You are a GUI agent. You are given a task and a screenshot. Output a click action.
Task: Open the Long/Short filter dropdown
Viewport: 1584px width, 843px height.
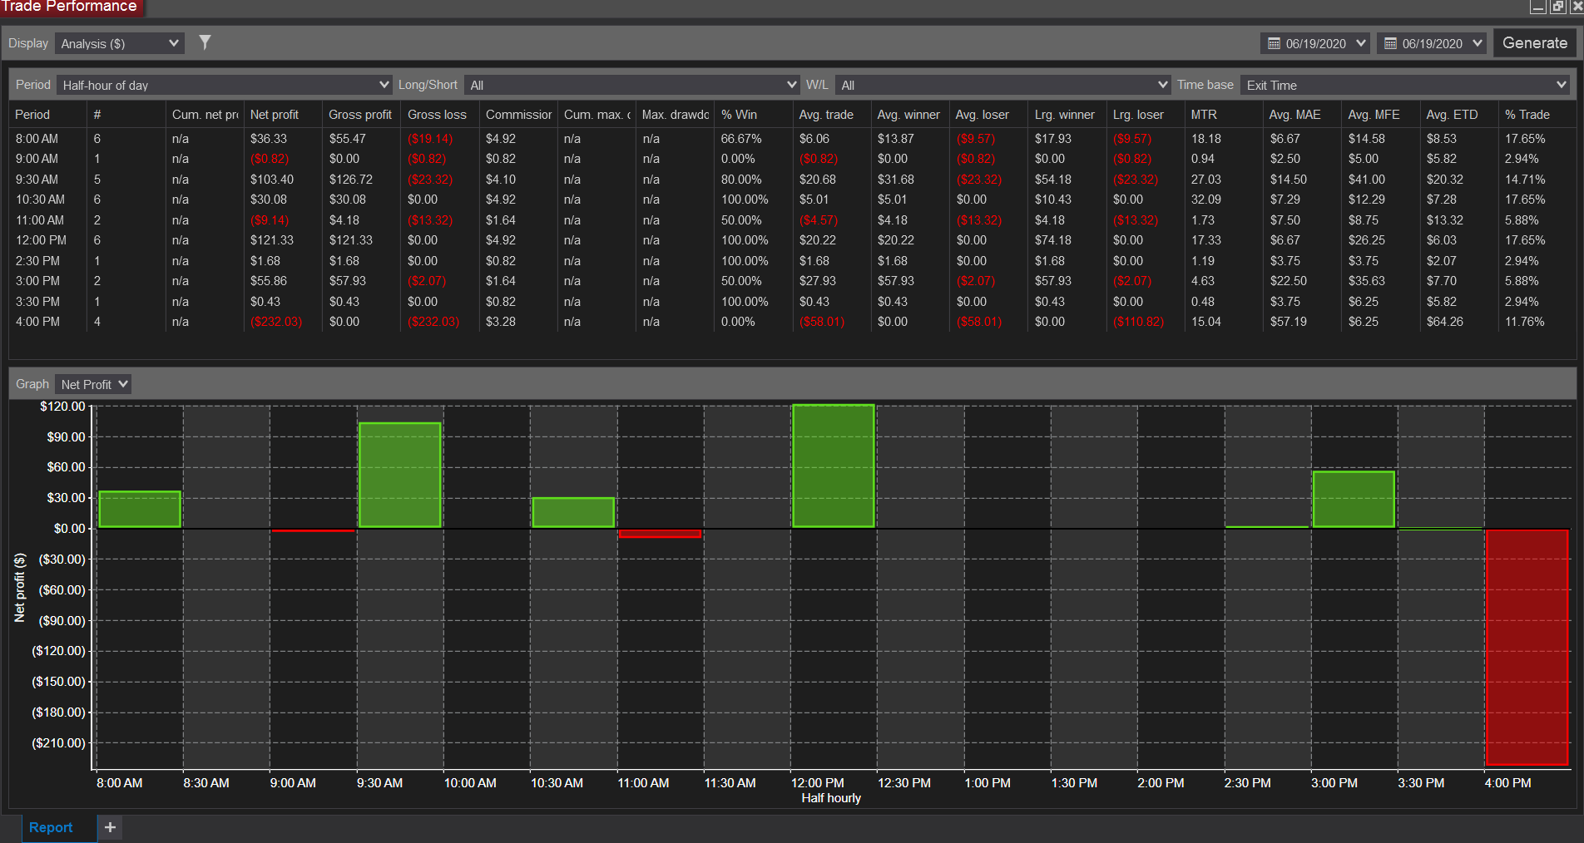(632, 85)
